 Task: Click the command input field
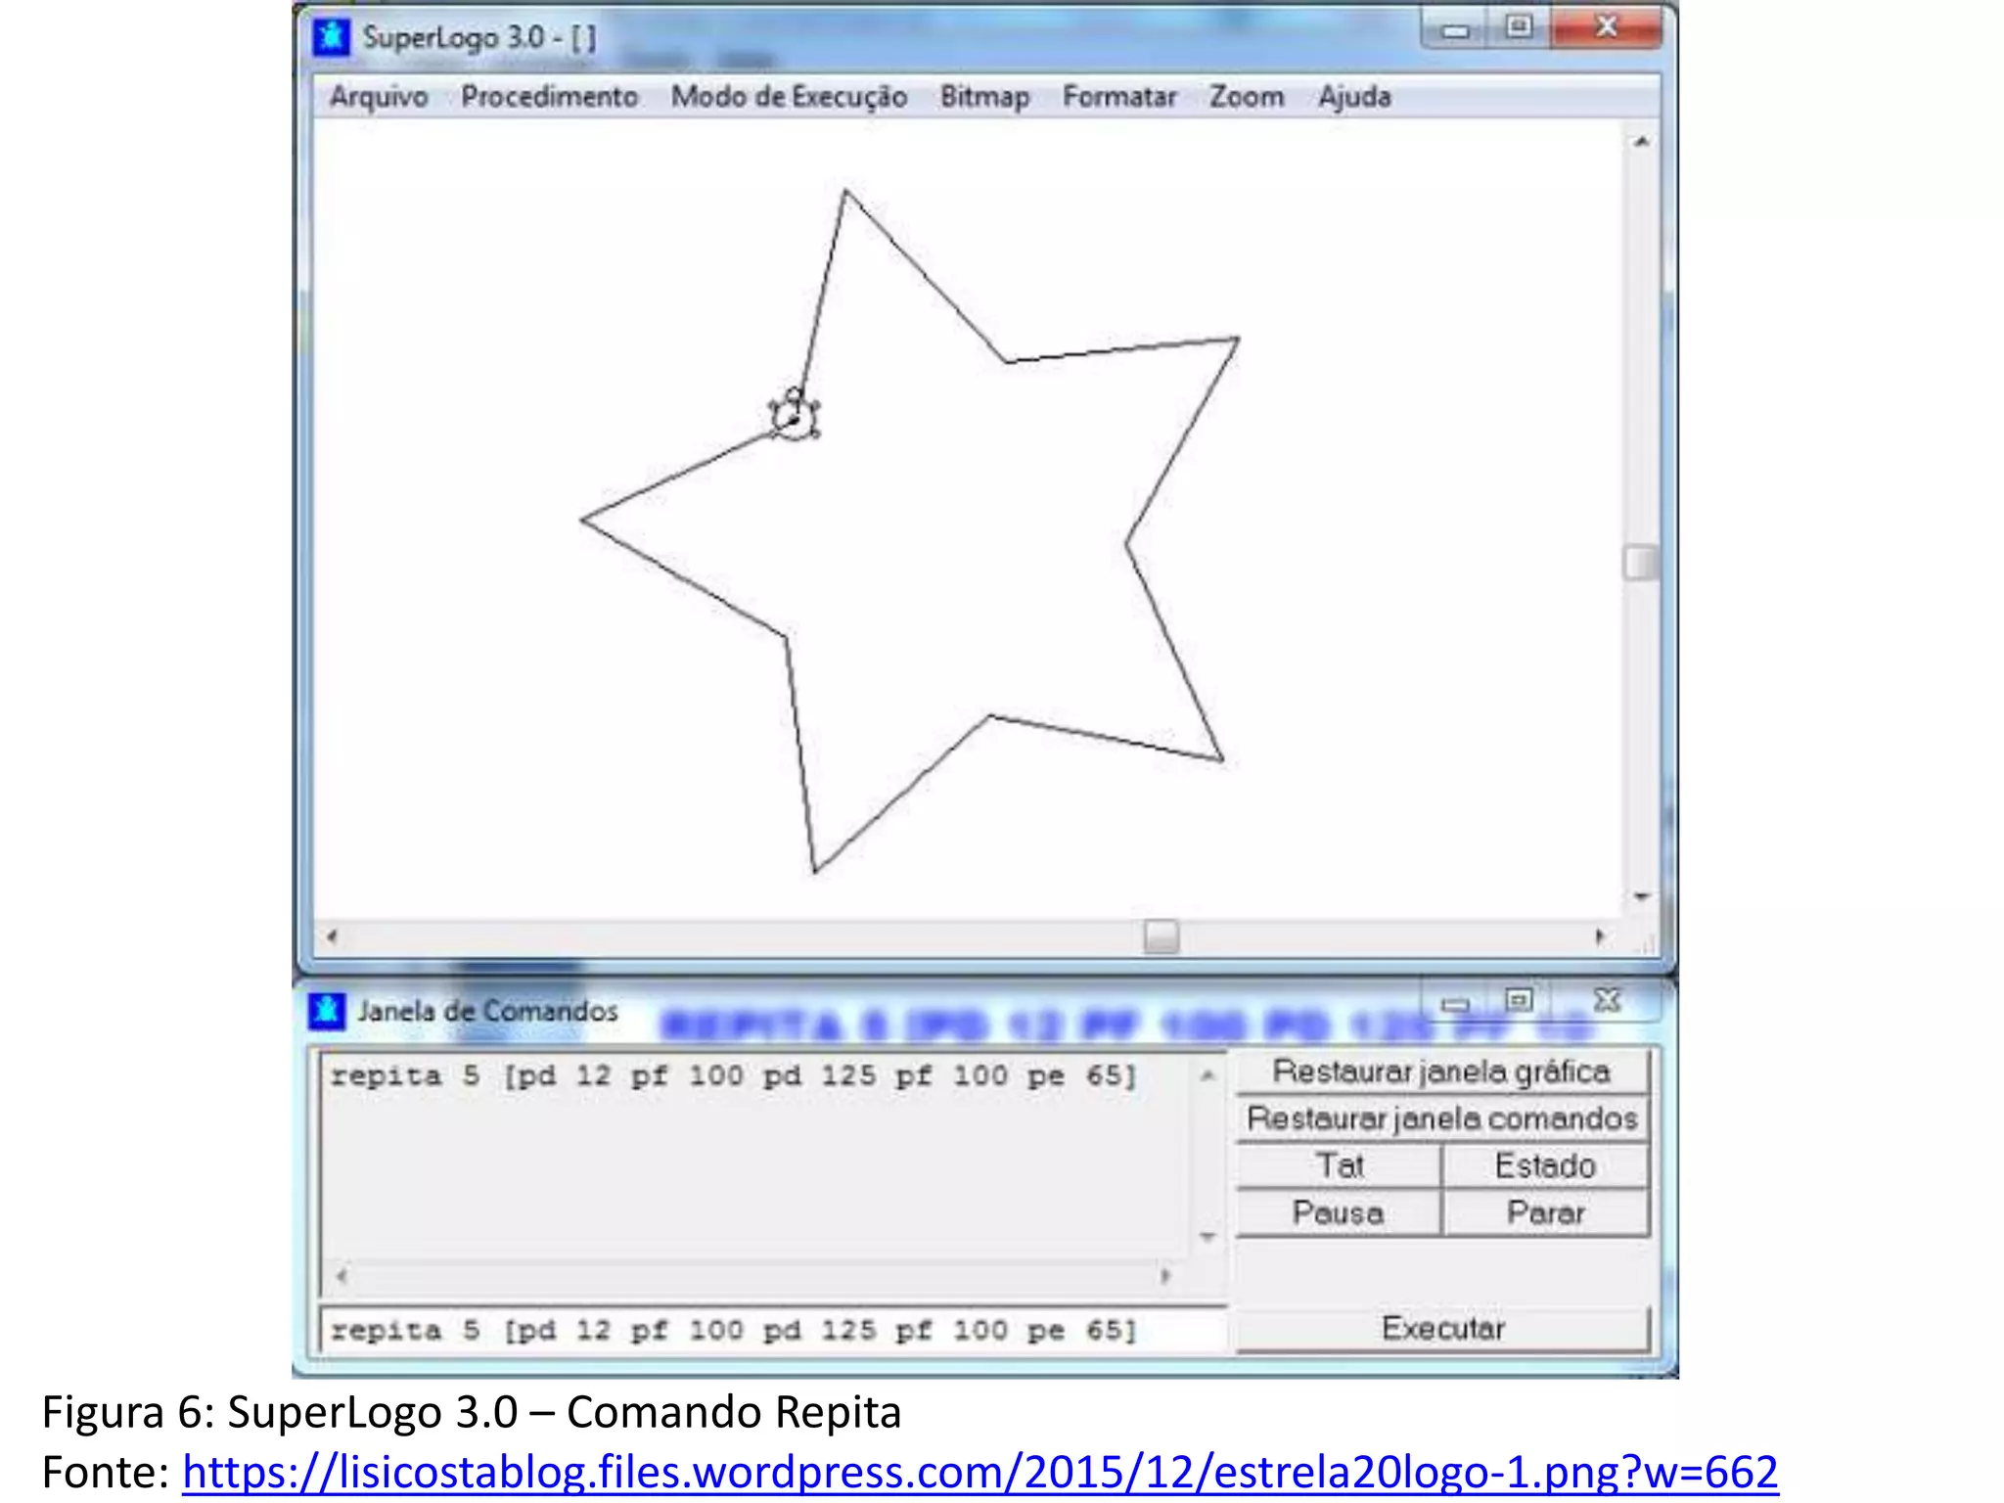[773, 1331]
